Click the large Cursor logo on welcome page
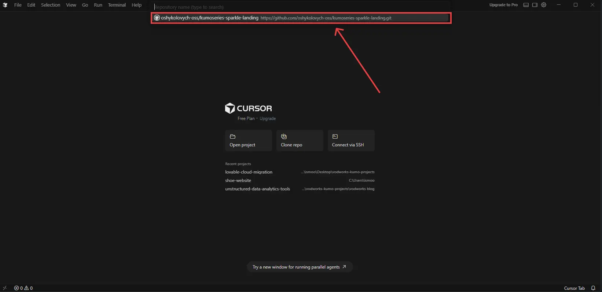602x292 pixels. [248, 108]
